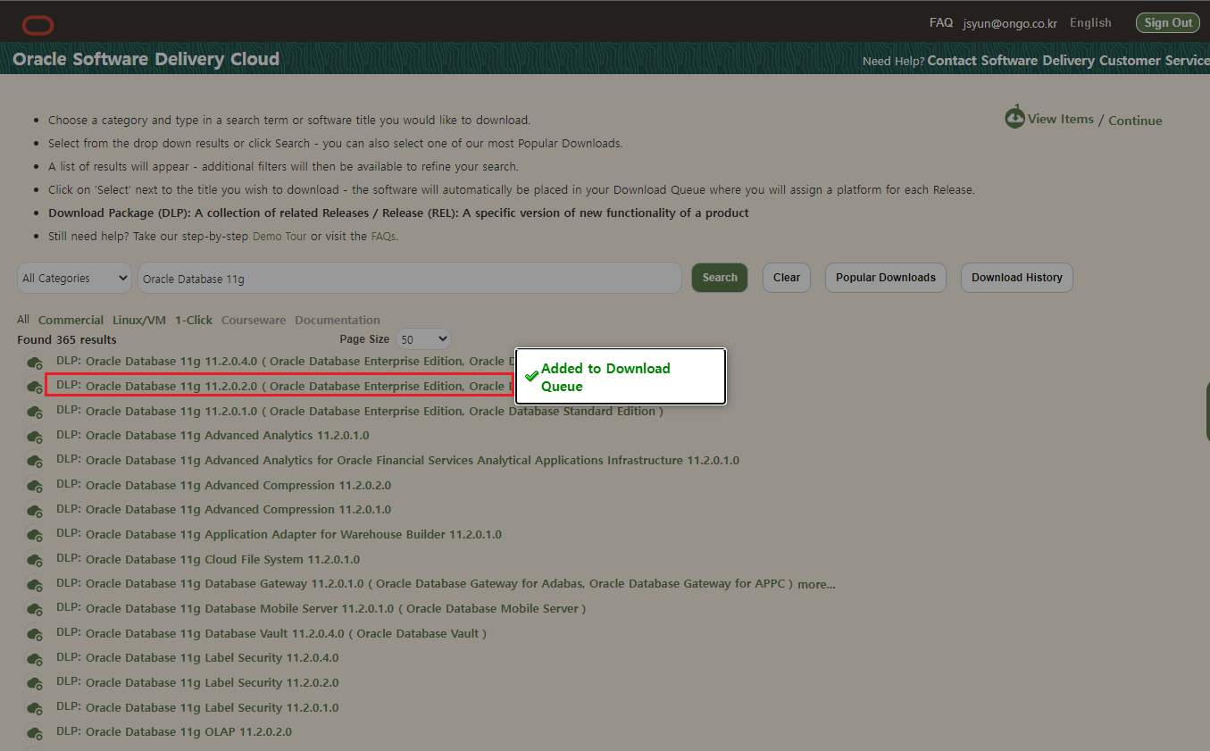This screenshot has height=751, width=1210.
Task: Click the Oracle logo icon
Action: (38, 25)
